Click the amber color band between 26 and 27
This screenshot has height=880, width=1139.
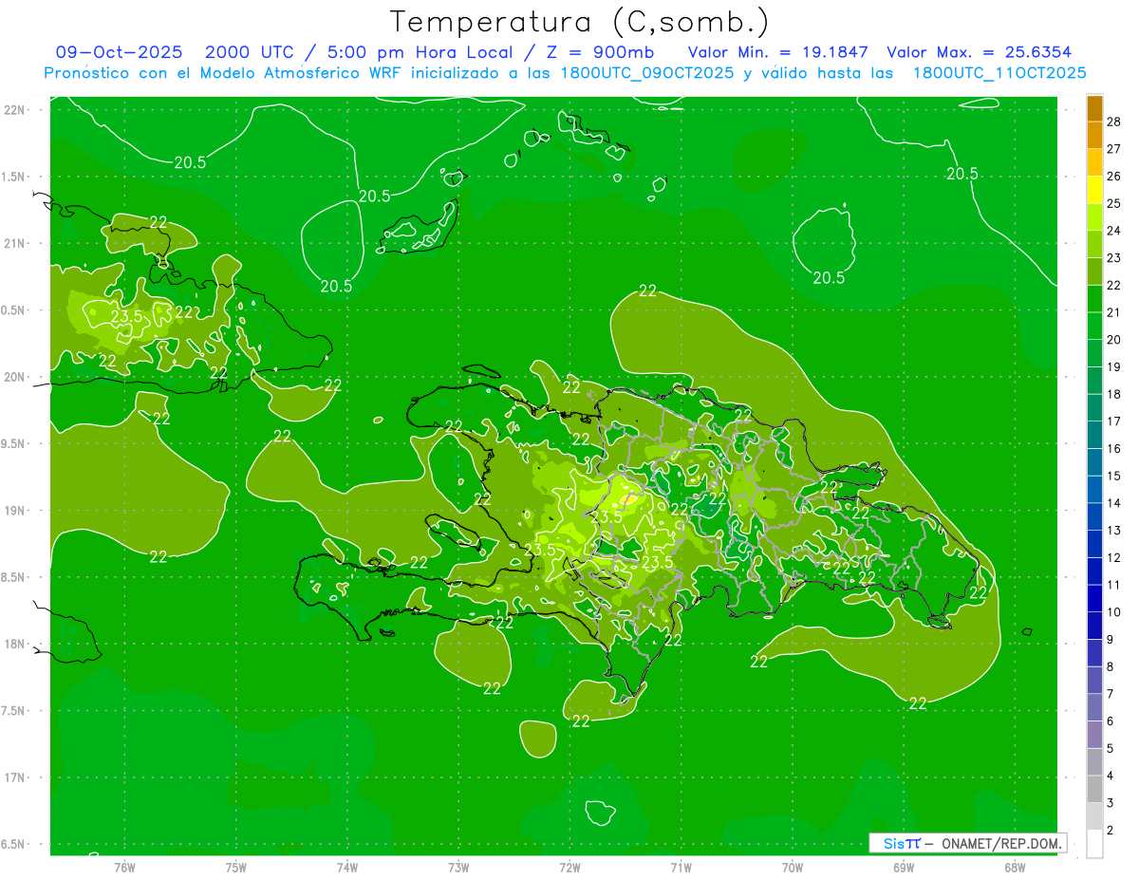click(1094, 162)
